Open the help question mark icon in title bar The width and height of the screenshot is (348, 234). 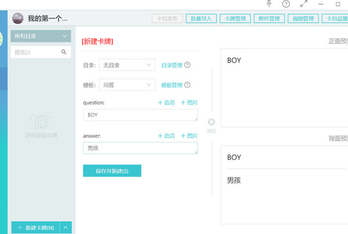pyautogui.click(x=286, y=4)
